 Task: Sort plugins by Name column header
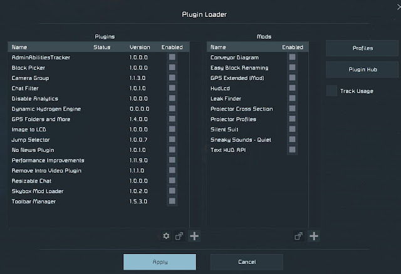coord(19,48)
